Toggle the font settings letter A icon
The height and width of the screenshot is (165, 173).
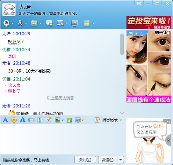5,120
